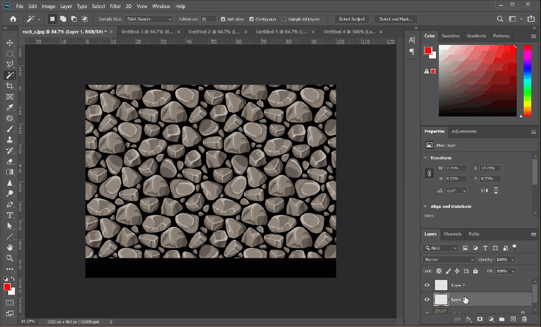
Task: Enable Sample All Layers checkbox
Action: point(284,19)
